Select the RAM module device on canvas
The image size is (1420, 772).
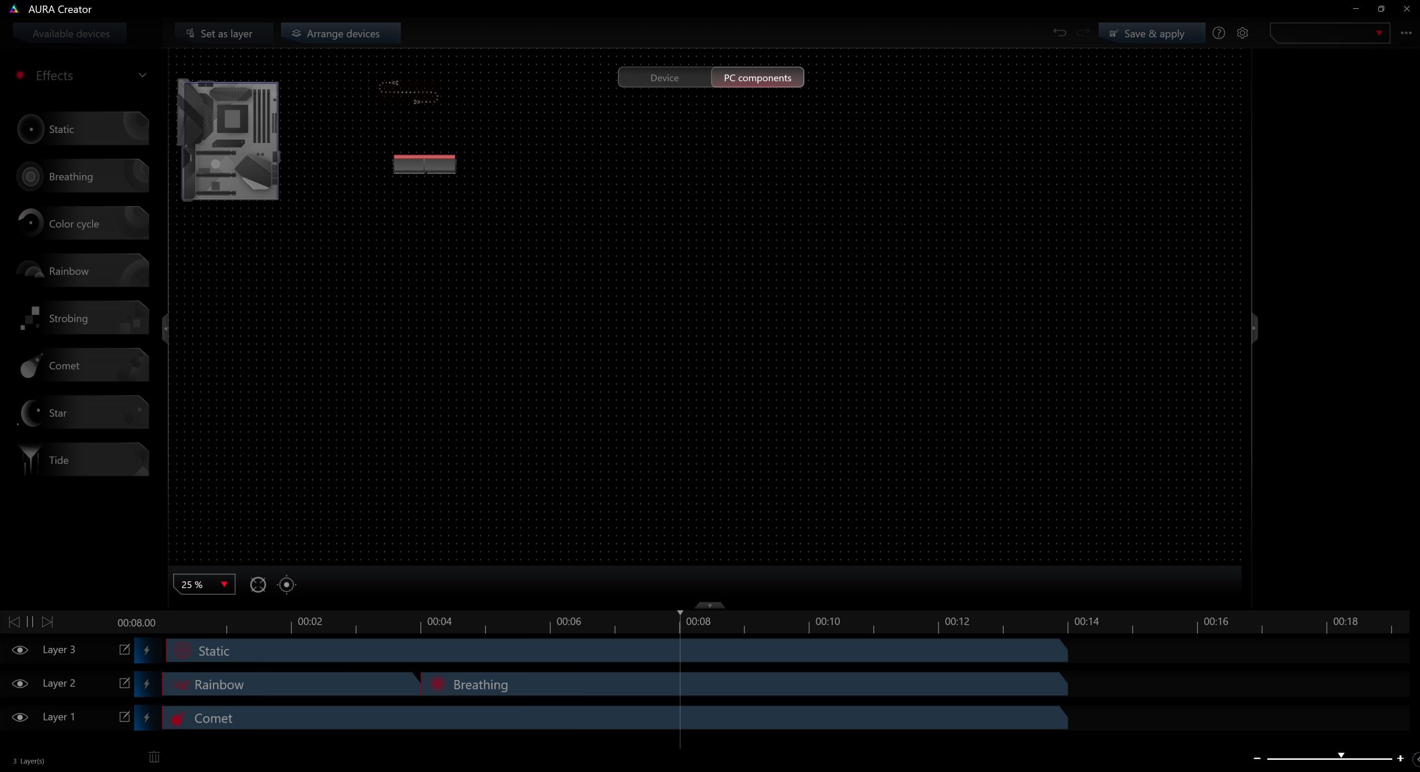(x=424, y=164)
